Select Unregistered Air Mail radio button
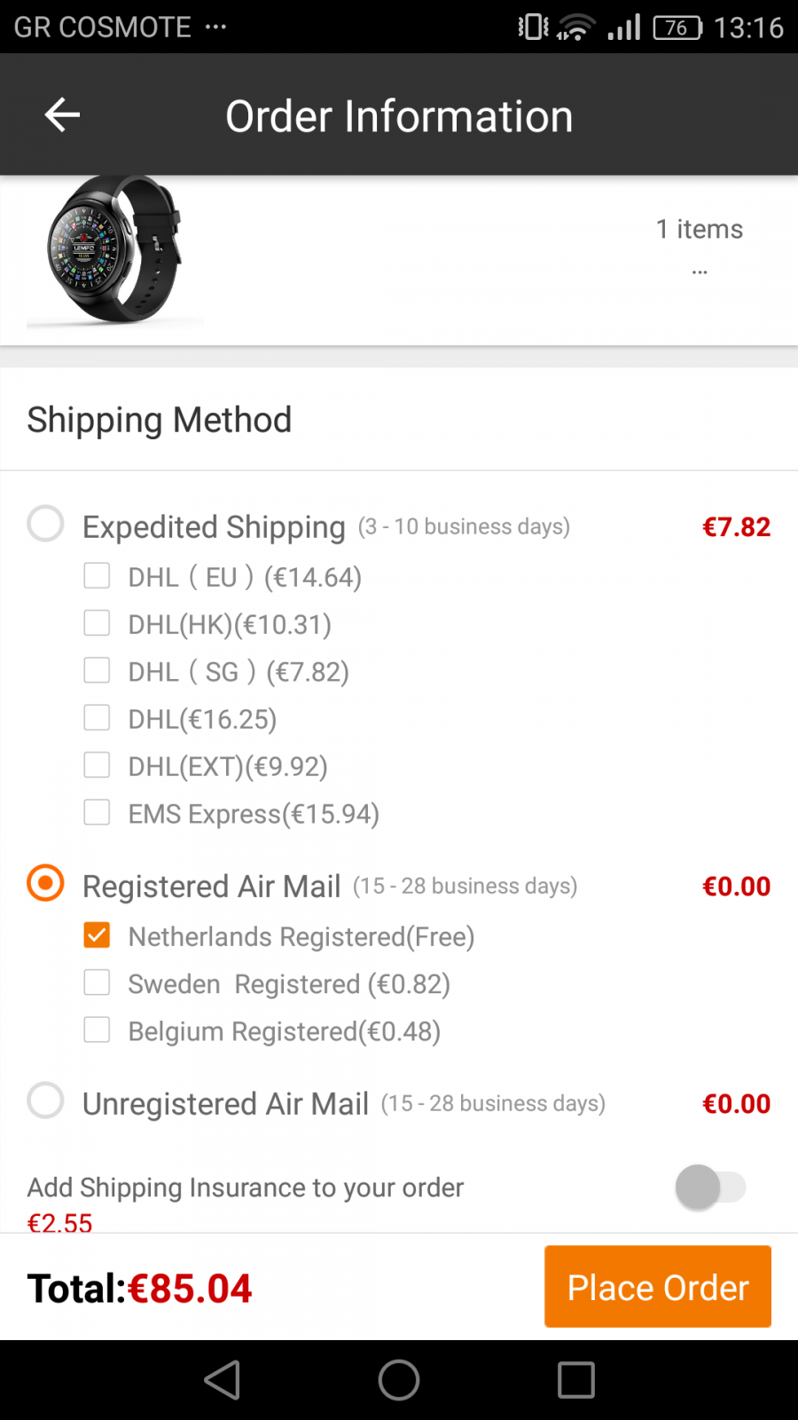The height and width of the screenshot is (1420, 798). pyautogui.click(x=45, y=1100)
